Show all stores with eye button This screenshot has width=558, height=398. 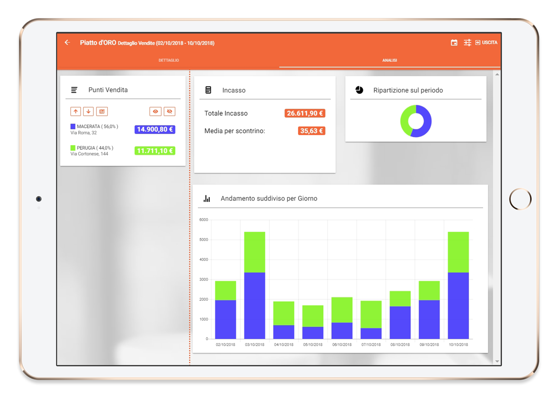tap(155, 111)
